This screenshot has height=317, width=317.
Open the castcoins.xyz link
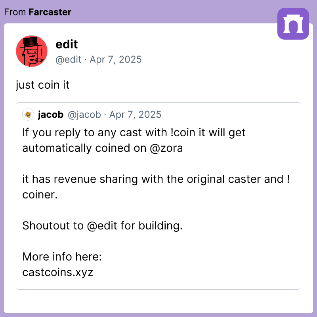[58, 272]
